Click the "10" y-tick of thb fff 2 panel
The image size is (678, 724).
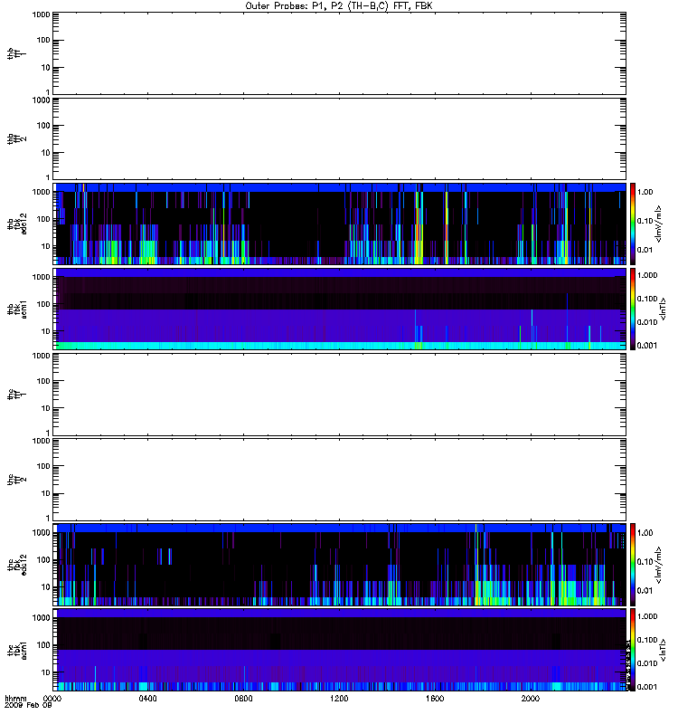[x=46, y=153]
